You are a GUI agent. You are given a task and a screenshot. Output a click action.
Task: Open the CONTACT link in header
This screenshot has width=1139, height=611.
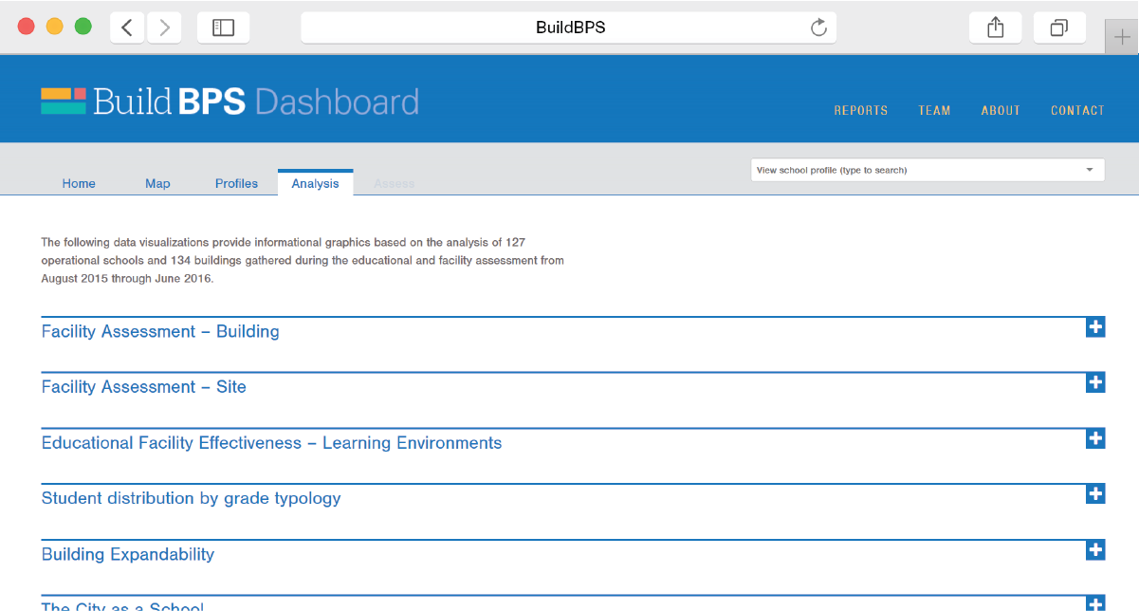[x=1076, y=111]
